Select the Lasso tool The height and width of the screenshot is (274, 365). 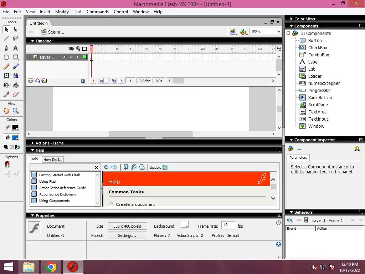[16, 39]
